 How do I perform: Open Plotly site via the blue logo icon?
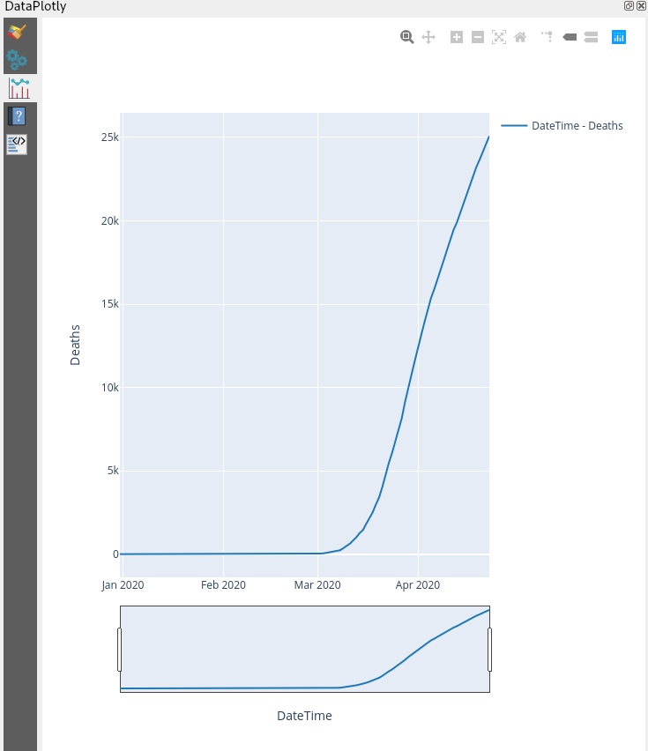click(618, 37)
